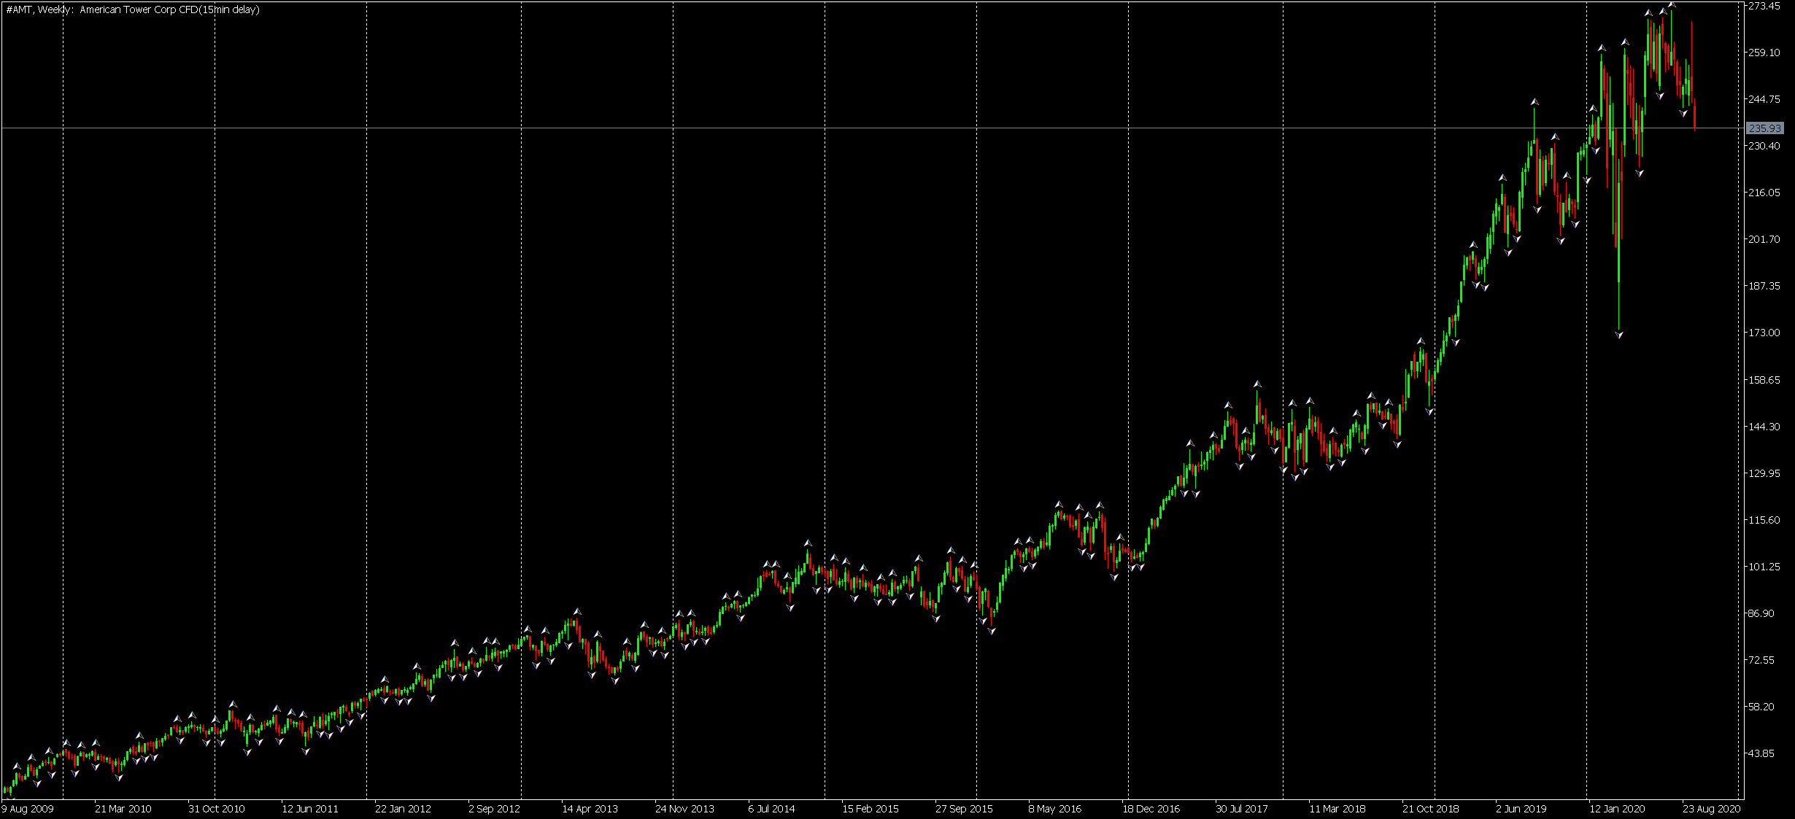Image resolution: width=1795 pixels, height=819 pixels.
Task: Click the #AMT Weekly chart title text
Action: (x=132, y=9)
